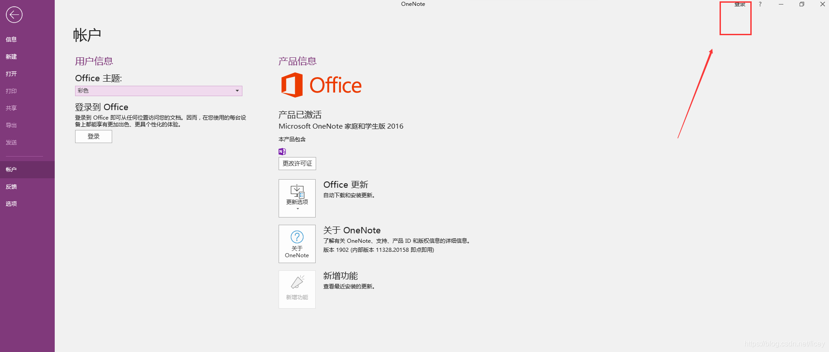Screen dimensions: 829x352
Task: Click the 新增功能 button
Action: click(x=297, y=289)
